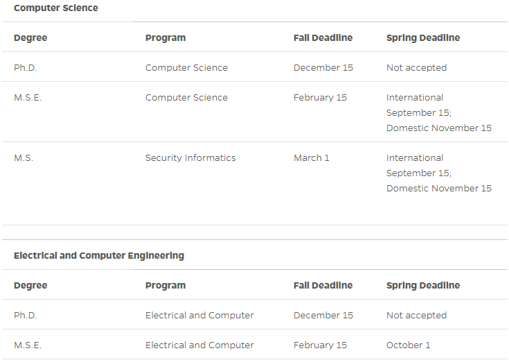This screenshot has width=509, height=360.
Task: Click the March 1 fall deadline
Action: point(311,157)
